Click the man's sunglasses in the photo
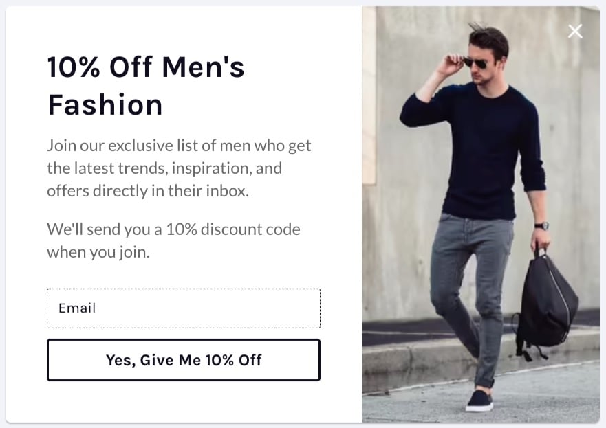The image size is (606, 428). pos(476,63)
